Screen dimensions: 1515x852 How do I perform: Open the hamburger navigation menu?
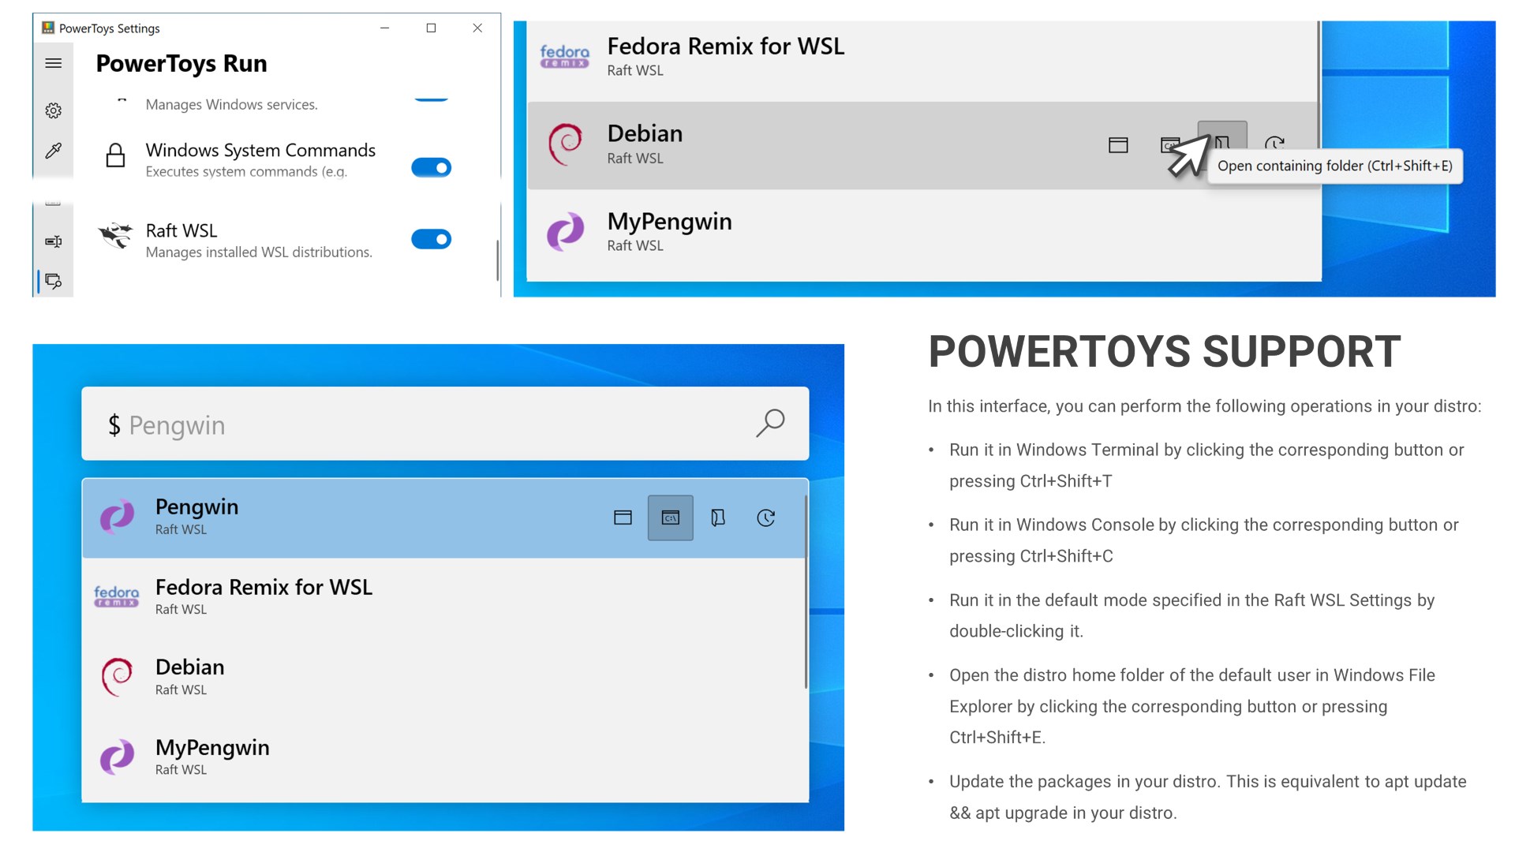(53, 63)
